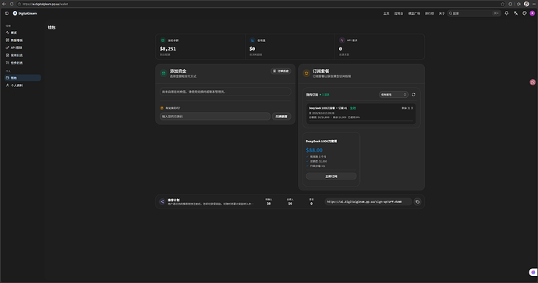This screenshot has width=538, height=283.
Task: Click the orange gift icon above the redemption field
Action: coord(162,108)
